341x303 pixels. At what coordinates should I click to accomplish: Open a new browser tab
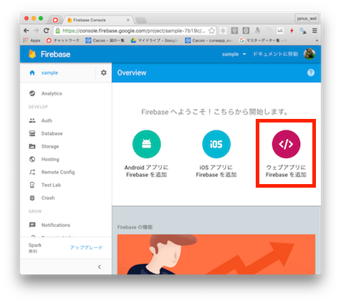point(141,20)
